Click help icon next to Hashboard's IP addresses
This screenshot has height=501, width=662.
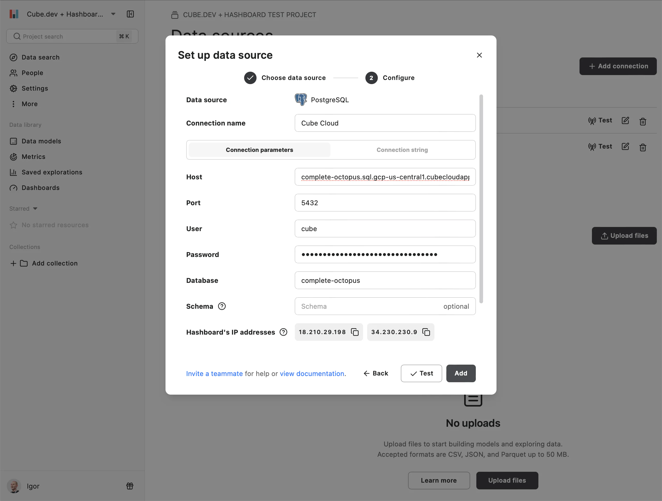(283, 332)
